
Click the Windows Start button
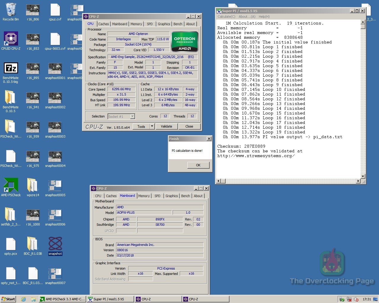[x=8, y=299]
